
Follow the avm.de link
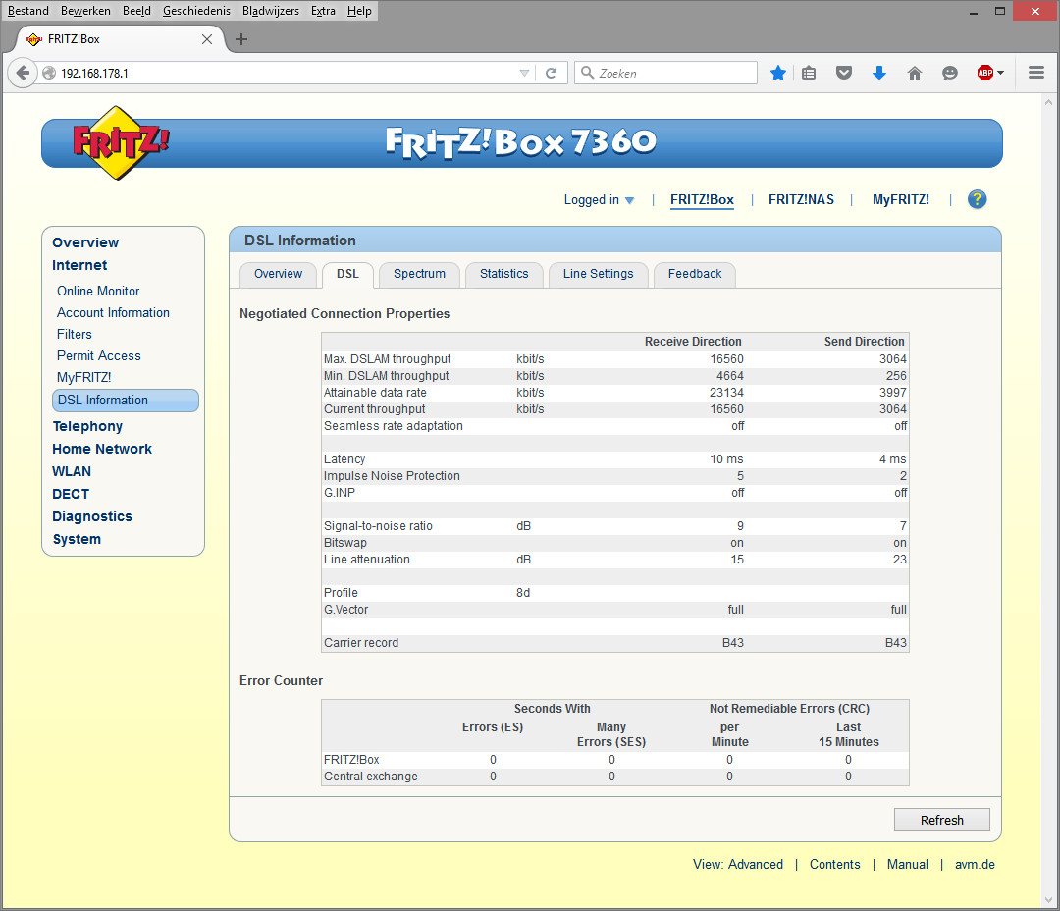point(975,865)
